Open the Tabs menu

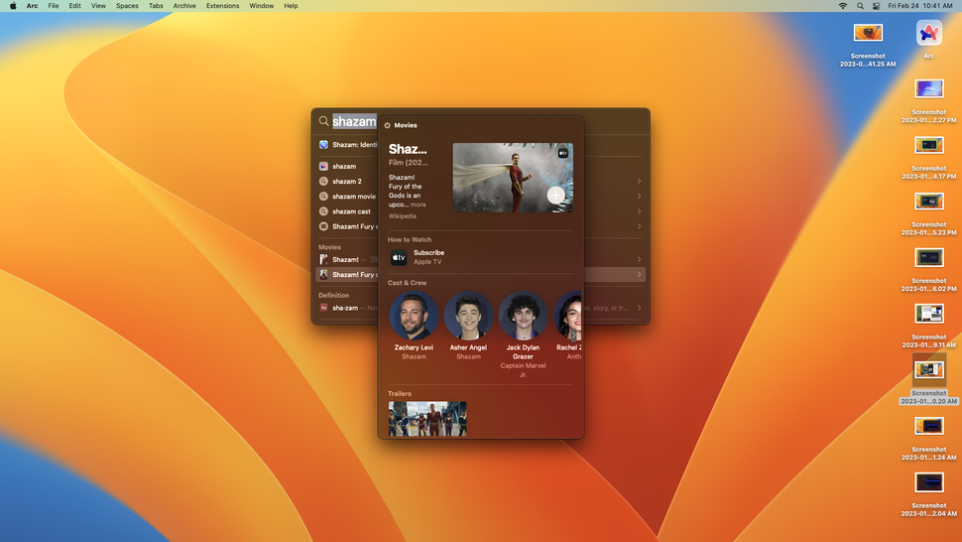coord(156,6)
